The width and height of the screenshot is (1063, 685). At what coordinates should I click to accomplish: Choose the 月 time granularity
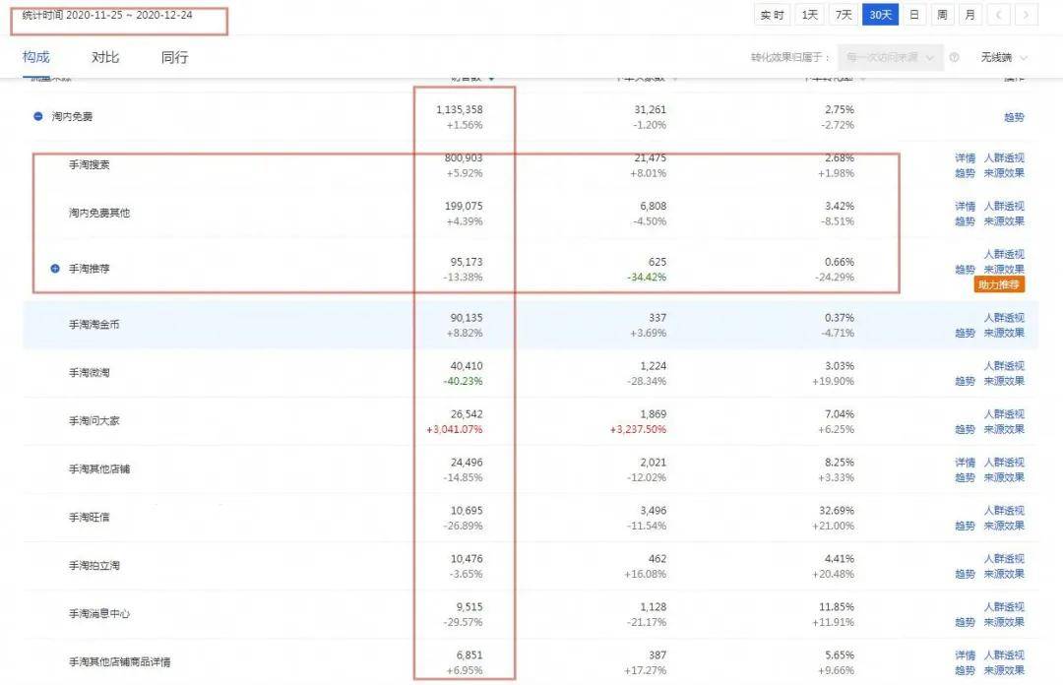click(x=969, y=15)
